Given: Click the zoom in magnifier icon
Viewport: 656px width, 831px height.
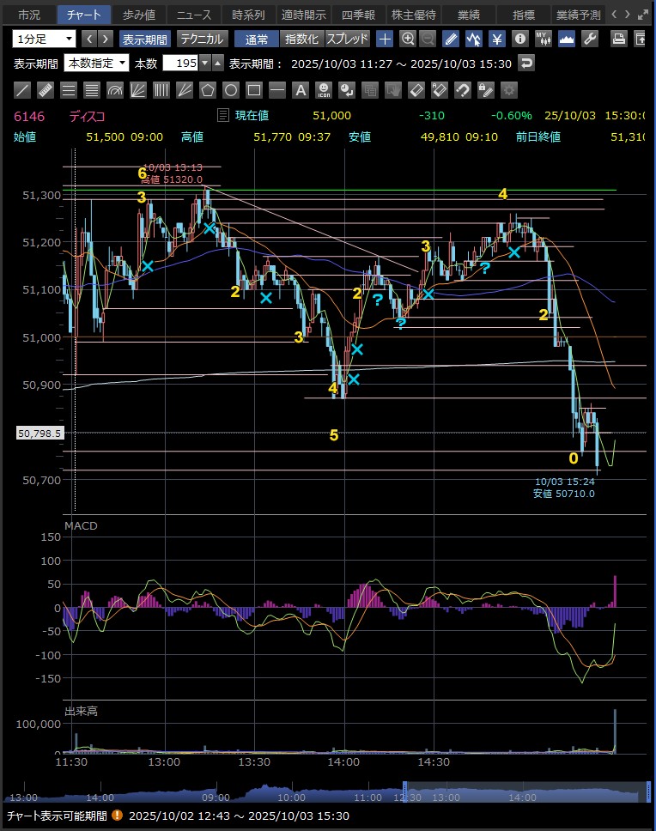Looking at the screenshot, I should point(408,39).
